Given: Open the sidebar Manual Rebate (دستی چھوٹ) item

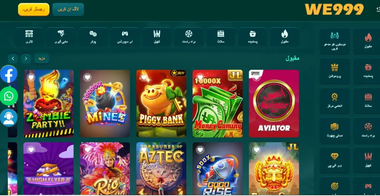Looking at the screenshot, I should [335, 131].
